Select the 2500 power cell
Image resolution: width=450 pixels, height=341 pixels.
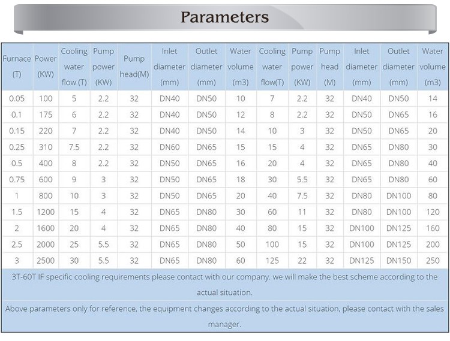pos(46,260)
